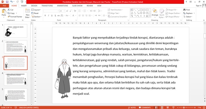Switch to Slide Sorter view icon
The height and width of the screenshot is (109, 206).
click(x=162, y=108)
